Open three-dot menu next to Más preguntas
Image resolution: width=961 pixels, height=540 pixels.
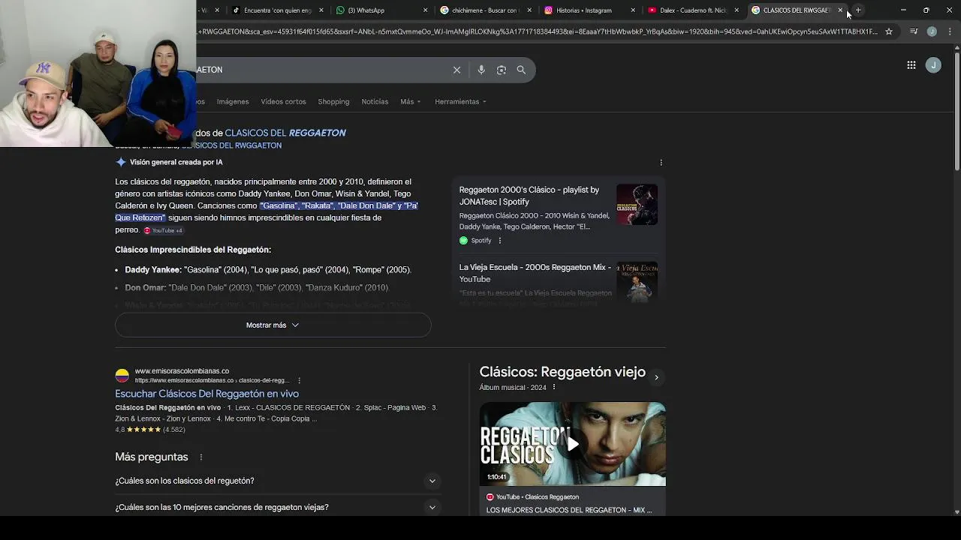pos(200,457)
